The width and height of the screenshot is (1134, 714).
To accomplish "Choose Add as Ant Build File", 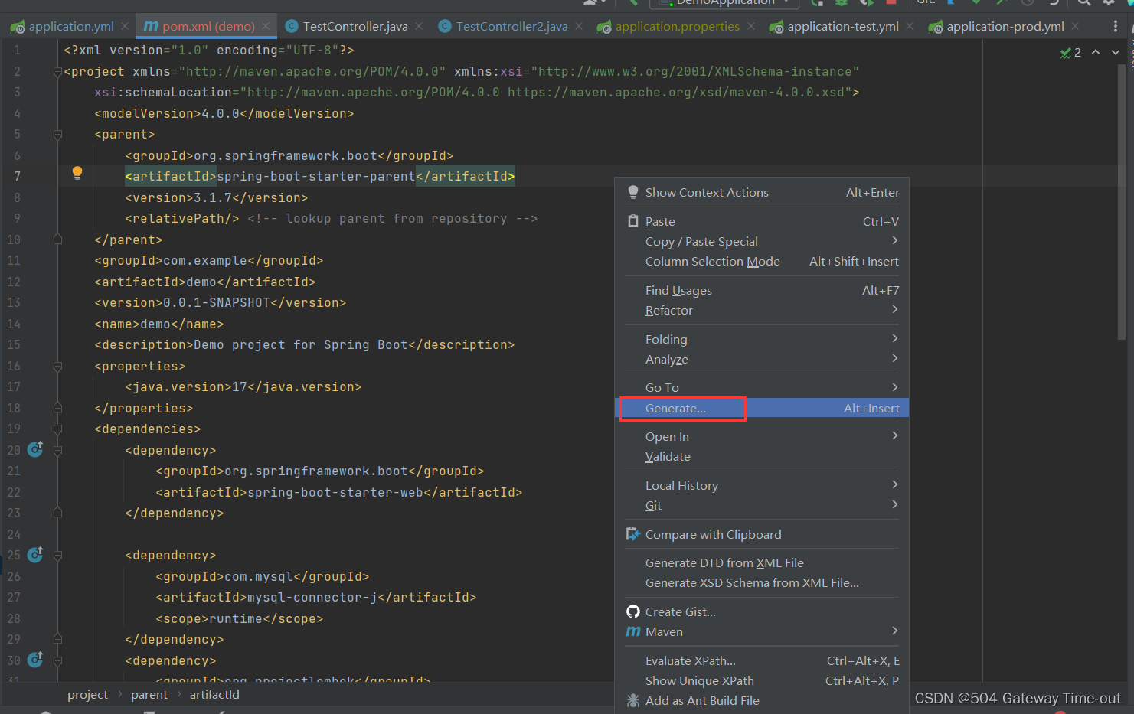I will click(x=762, y=701).
